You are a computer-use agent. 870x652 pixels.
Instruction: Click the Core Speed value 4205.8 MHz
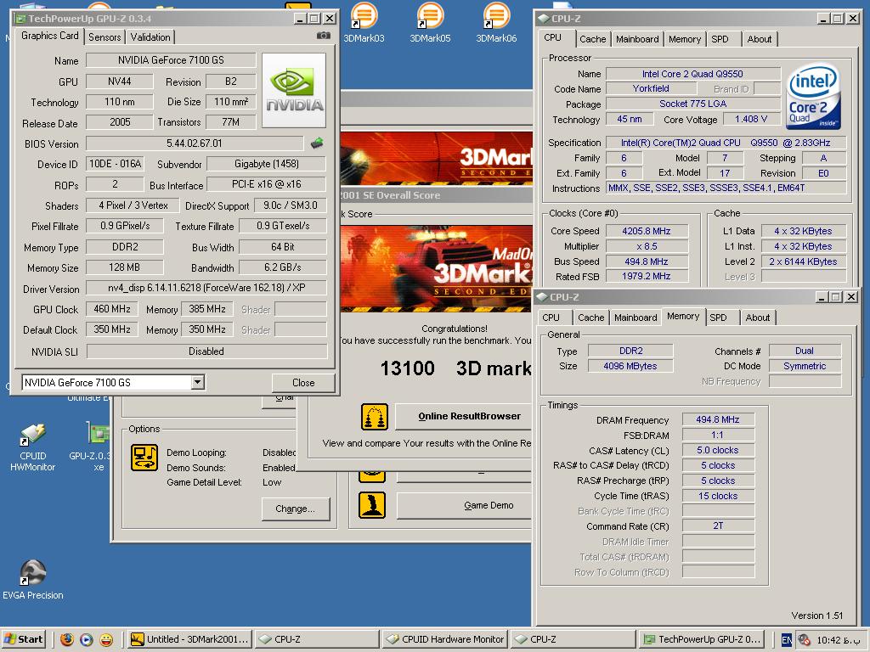pos(647,231)
